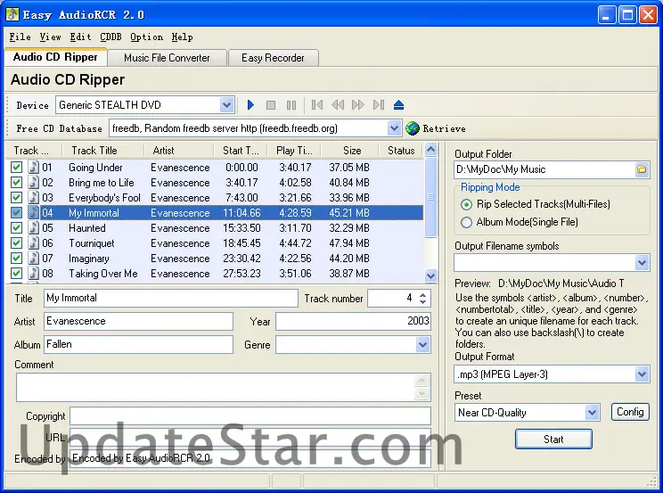Expand the Output Format dropdown
663x493 pixels.
coord(642,375)
